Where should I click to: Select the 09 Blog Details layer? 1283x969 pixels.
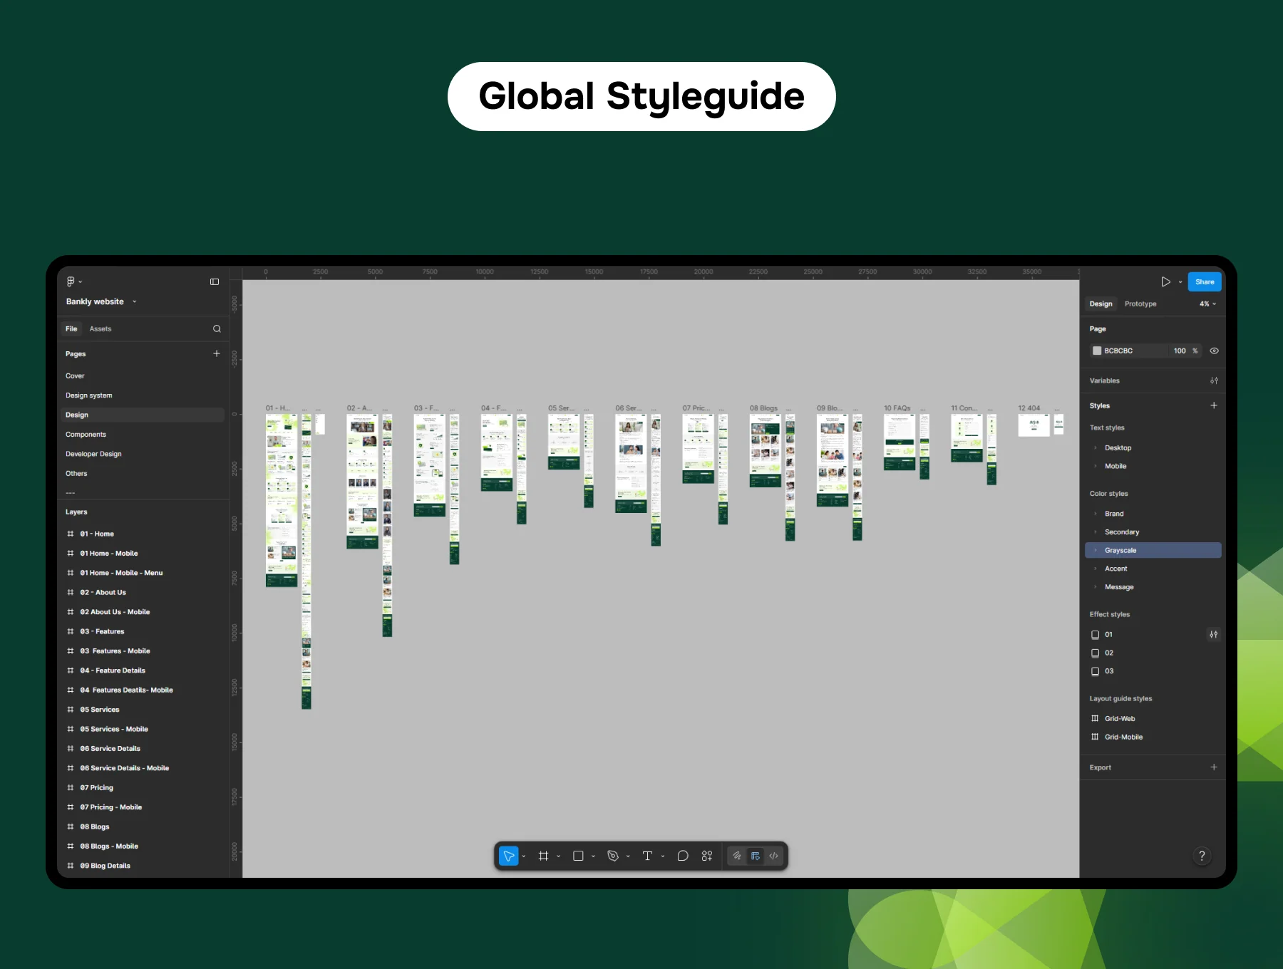(x=105, y=866)
